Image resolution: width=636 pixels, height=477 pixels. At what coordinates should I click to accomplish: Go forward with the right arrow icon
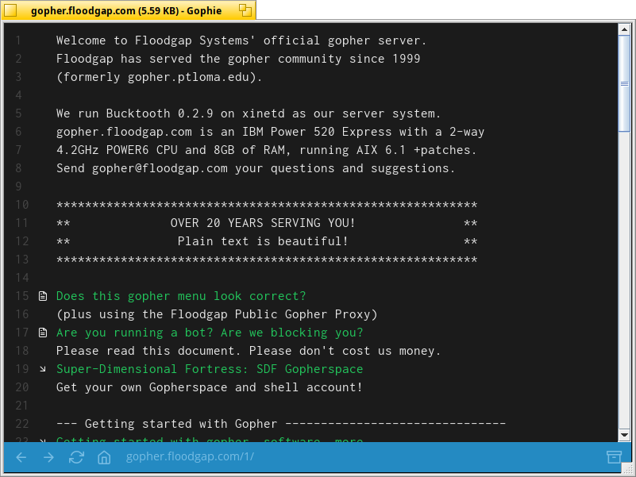click(48, 457)
